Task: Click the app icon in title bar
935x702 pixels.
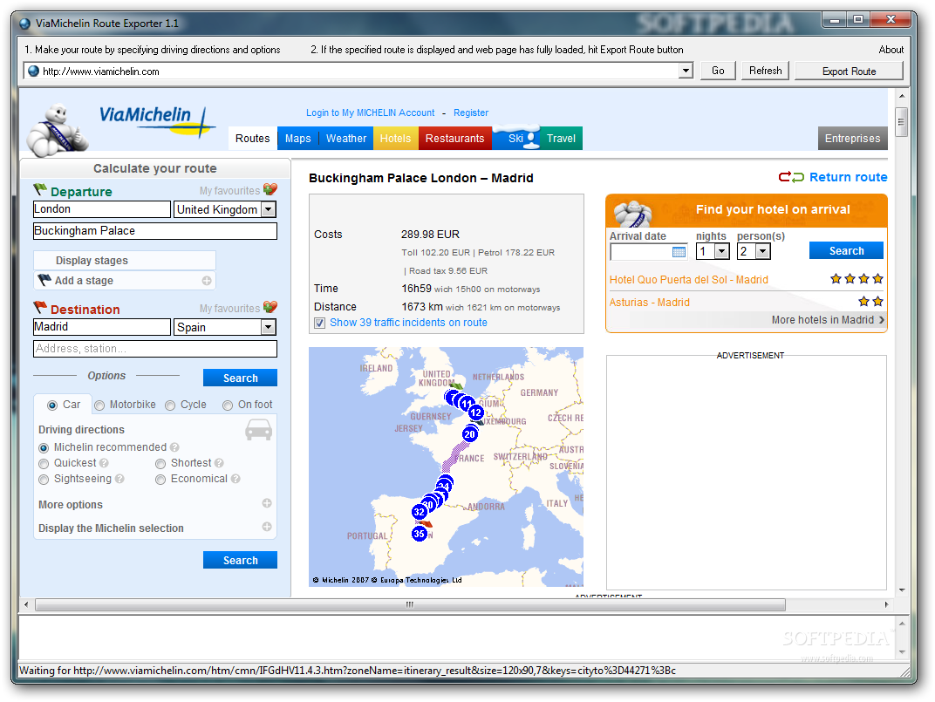Action: 25,24
